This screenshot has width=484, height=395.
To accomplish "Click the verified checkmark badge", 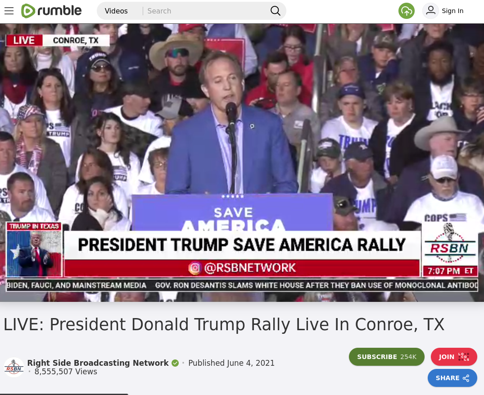I will tap(175, 363).
